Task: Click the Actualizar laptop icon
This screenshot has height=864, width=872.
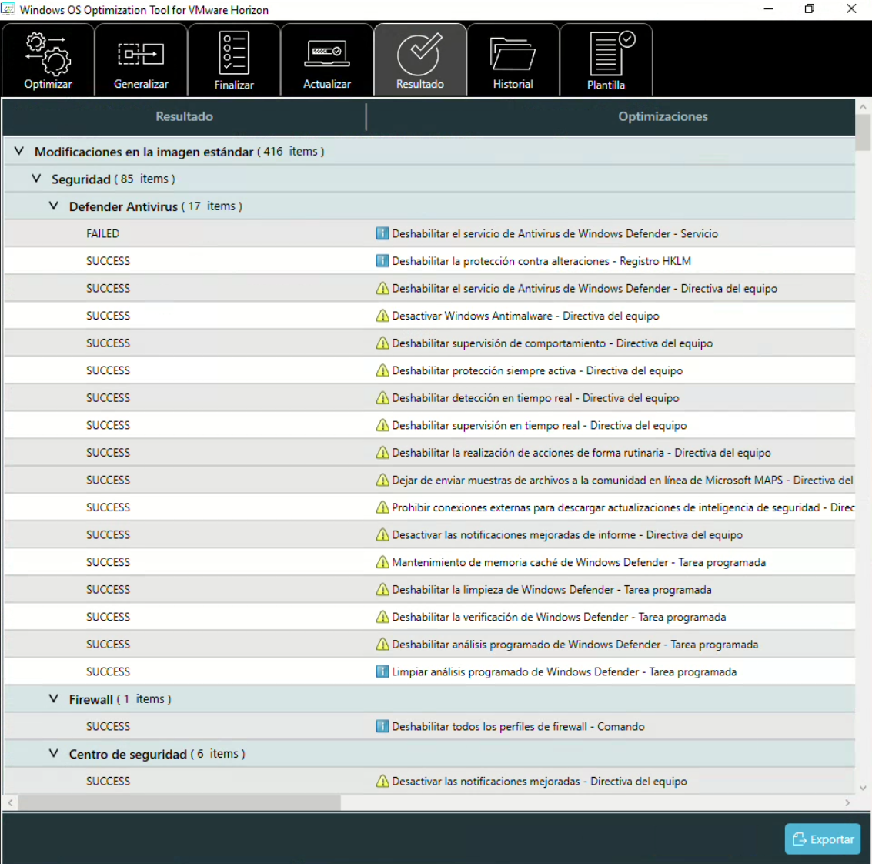Action: (327, 53)
